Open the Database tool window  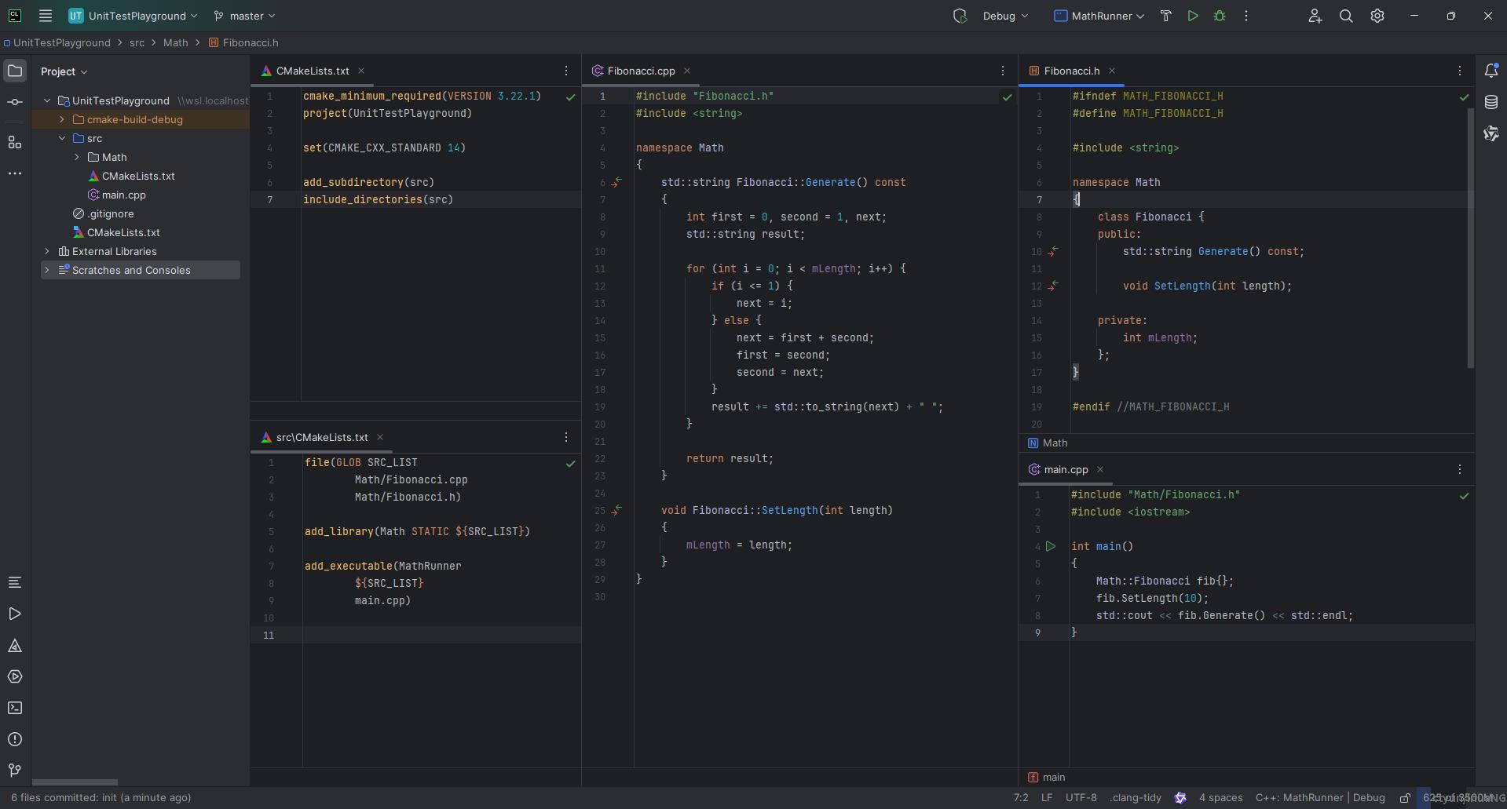tap(1491, 102)
